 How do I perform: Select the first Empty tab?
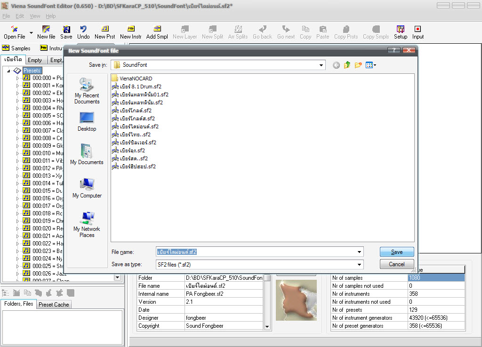tap(35, 60)
